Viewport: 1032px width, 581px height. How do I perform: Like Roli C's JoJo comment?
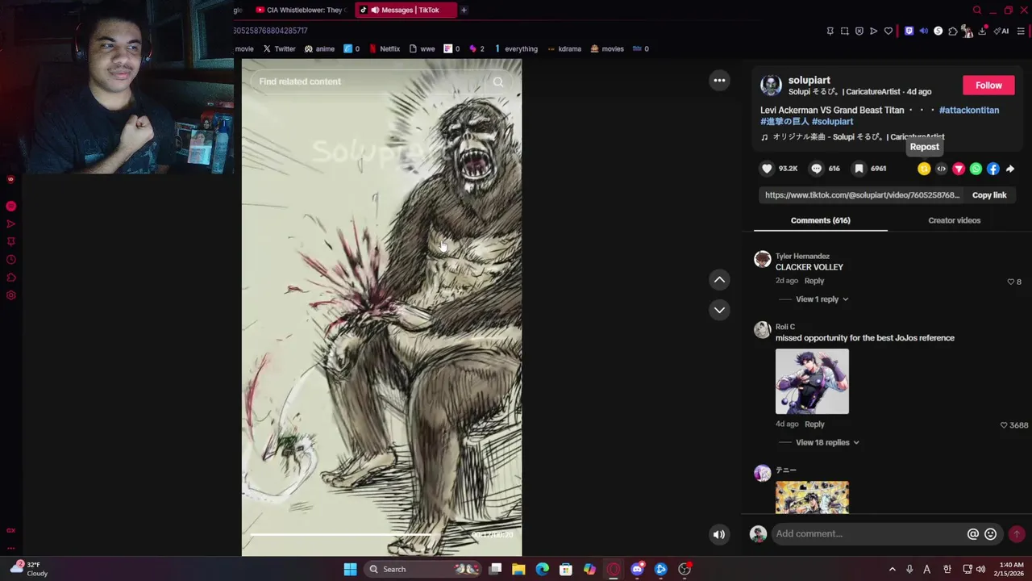[1004, 425]
